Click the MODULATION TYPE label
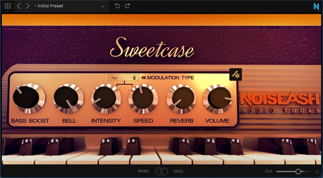Screen dimensions: 323x178 point(170,78)
